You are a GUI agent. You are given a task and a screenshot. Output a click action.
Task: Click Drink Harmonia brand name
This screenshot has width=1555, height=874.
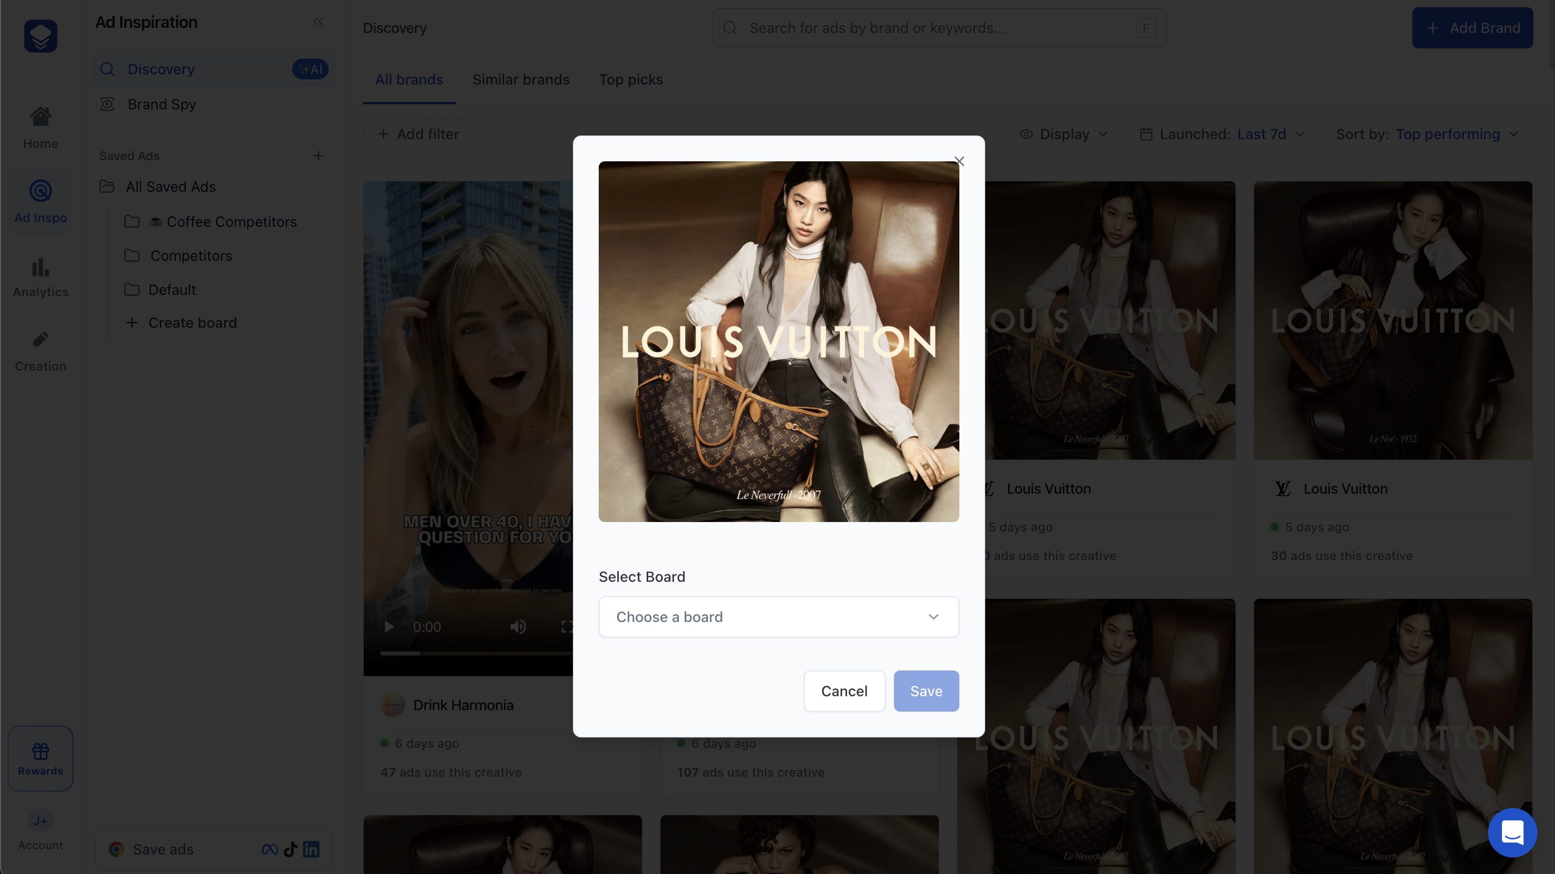click(x=463, y=705)
